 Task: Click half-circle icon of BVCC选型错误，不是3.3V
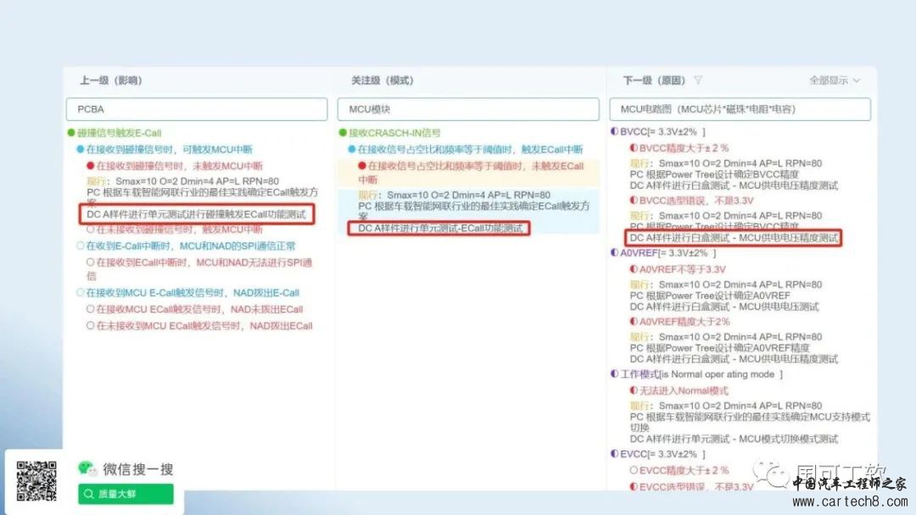[634, 201]
